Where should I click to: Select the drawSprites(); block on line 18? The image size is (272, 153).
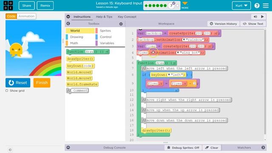tap(156, 130)
